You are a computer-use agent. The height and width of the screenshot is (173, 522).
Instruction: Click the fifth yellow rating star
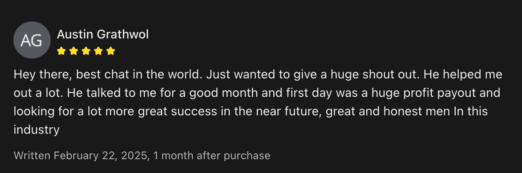[x=111, y=51]
